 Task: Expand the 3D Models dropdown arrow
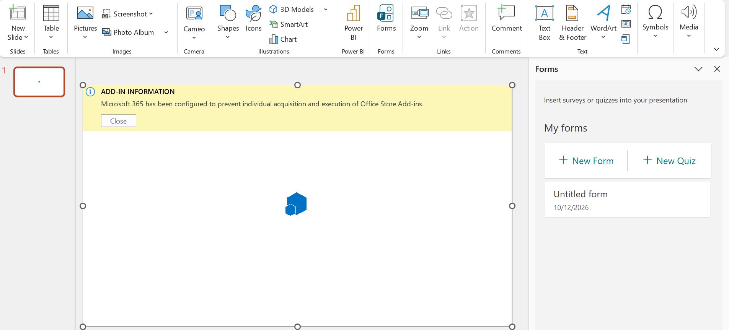[x=326, y=10]
